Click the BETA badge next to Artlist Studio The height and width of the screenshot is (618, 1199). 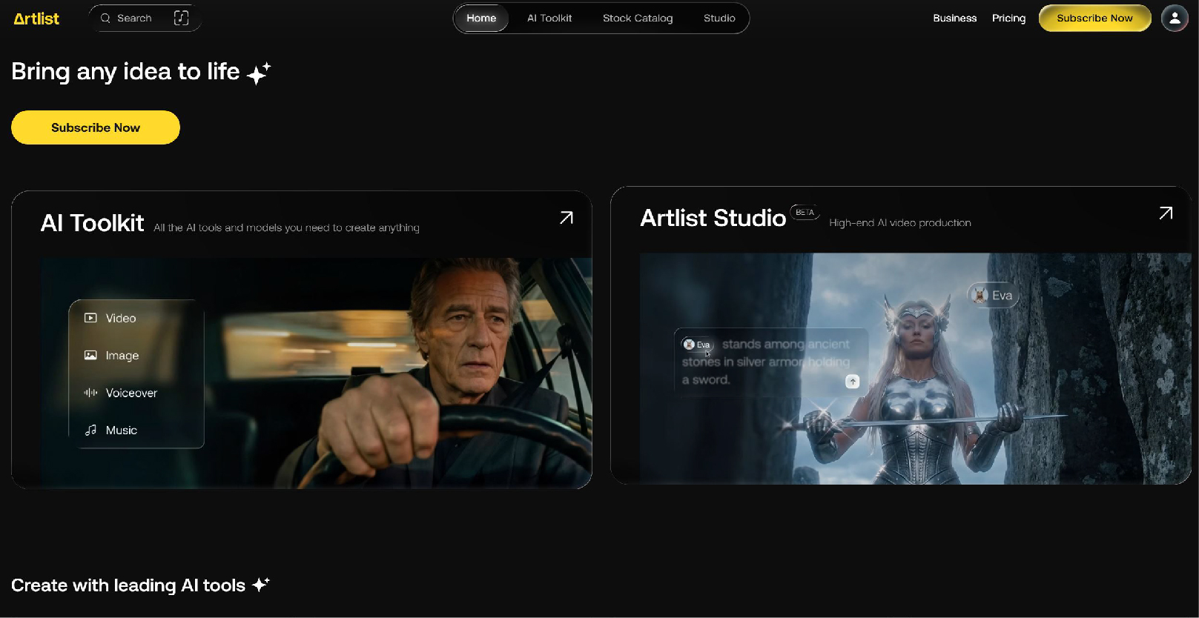pyautogui.click(x=805, y=212)
